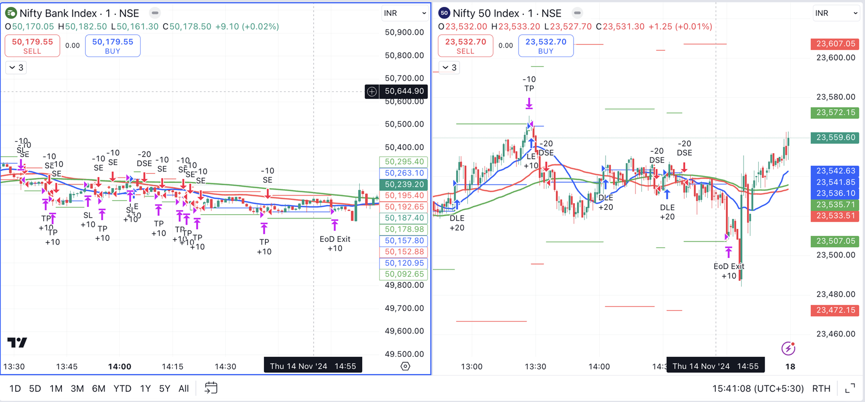Open INR currency dropdown on Nifty Bank chart
865x402 pixels.
pos(404,13)
